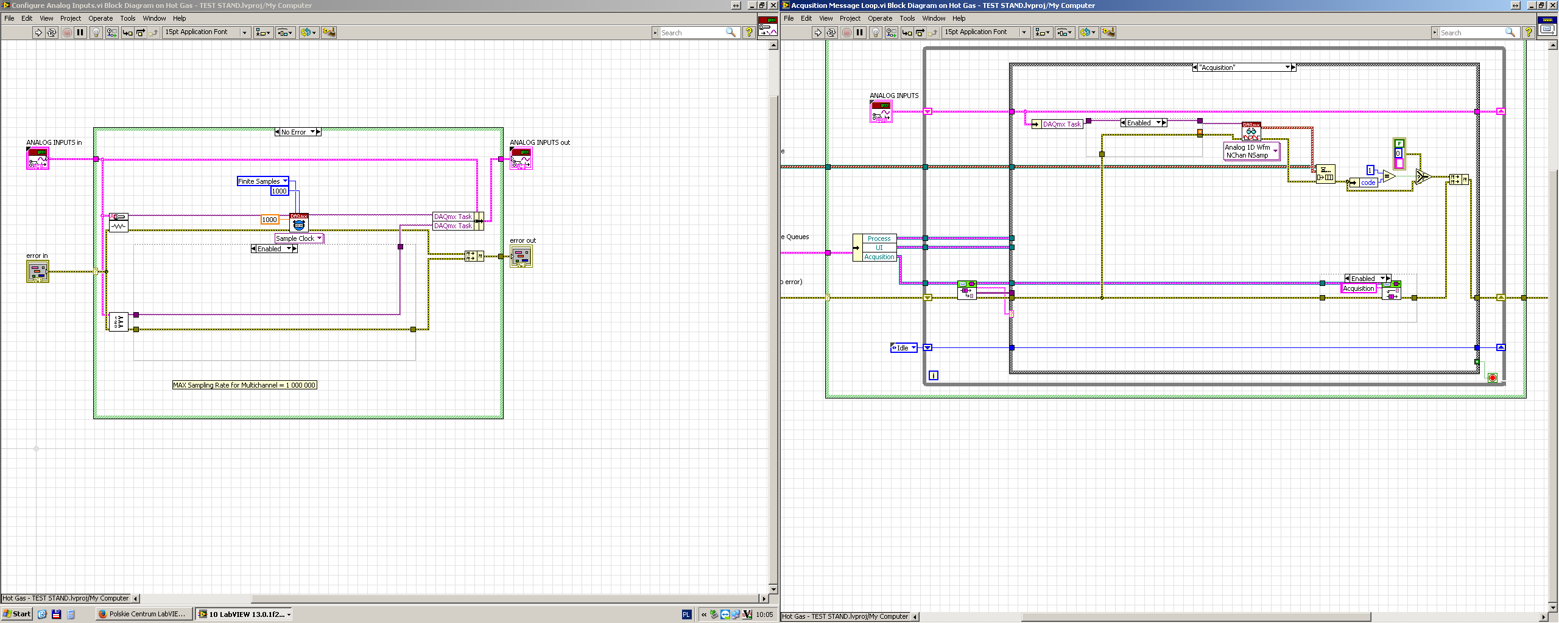Image resolution: width=1559 pixels, height=623 pixels.
Task: Open File menu in Configure Analog Inputs window
Action: pyautogui.click(x=9, y=18)
